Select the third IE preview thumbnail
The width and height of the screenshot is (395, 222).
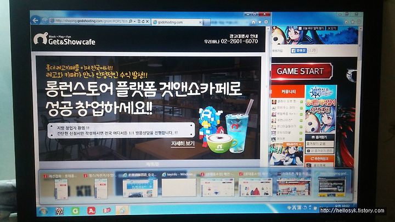[140, 187]
